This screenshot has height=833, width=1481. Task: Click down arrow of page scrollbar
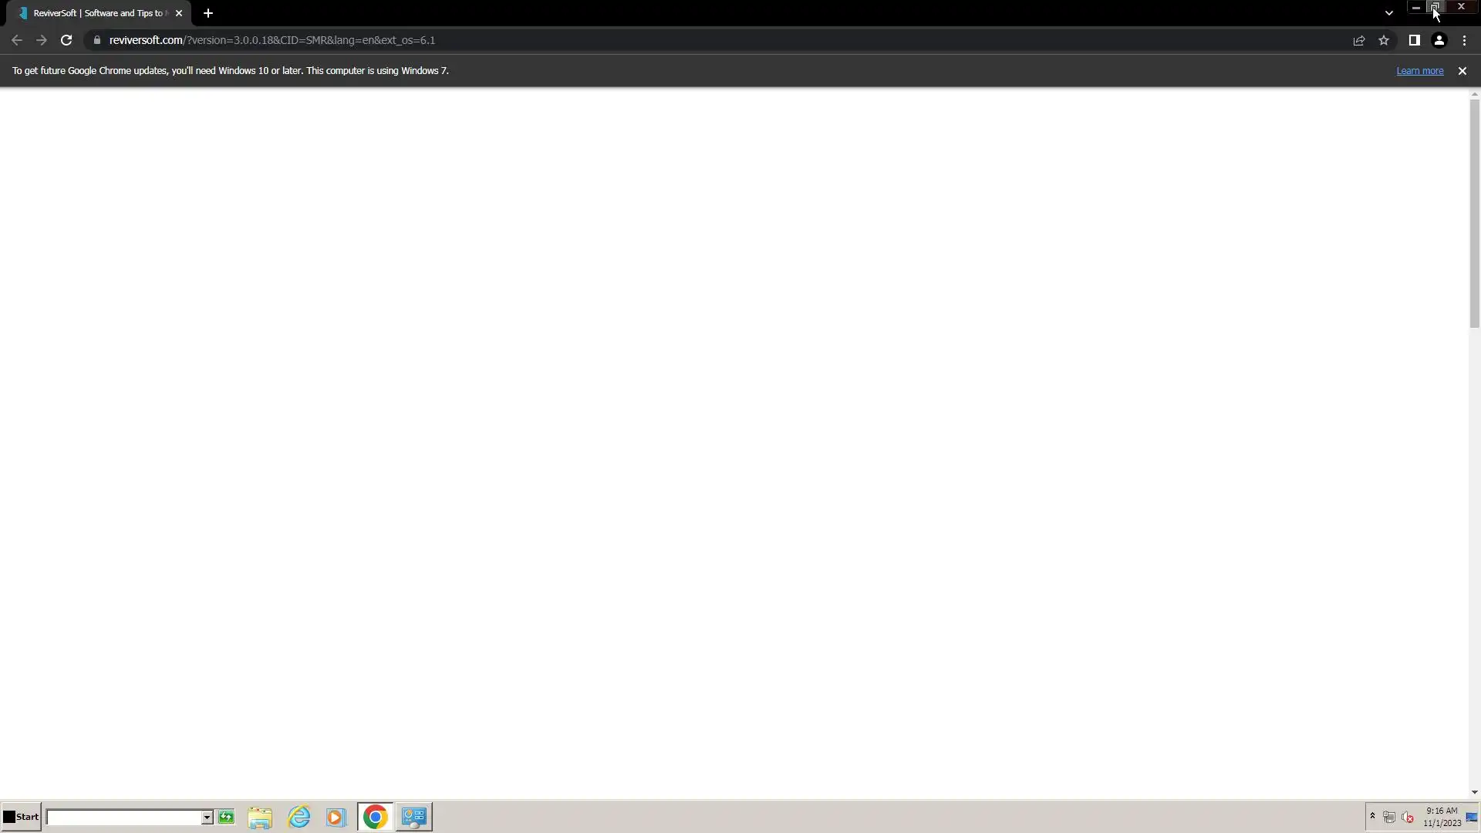point(1474,792)
